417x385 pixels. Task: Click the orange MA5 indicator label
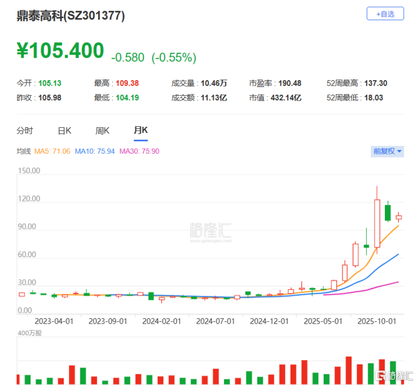pos(52,151)
